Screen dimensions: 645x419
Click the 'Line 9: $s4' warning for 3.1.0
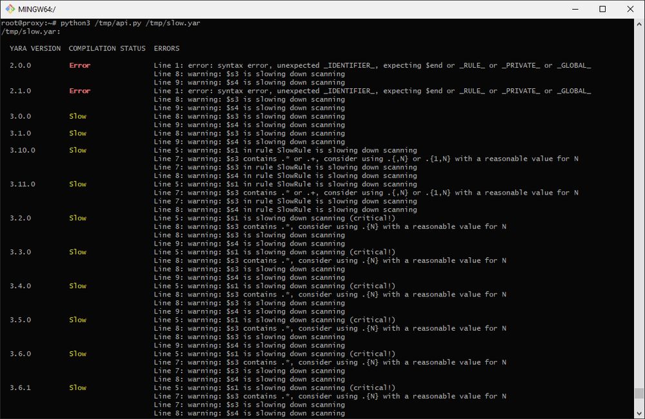(x=249, y=142)
